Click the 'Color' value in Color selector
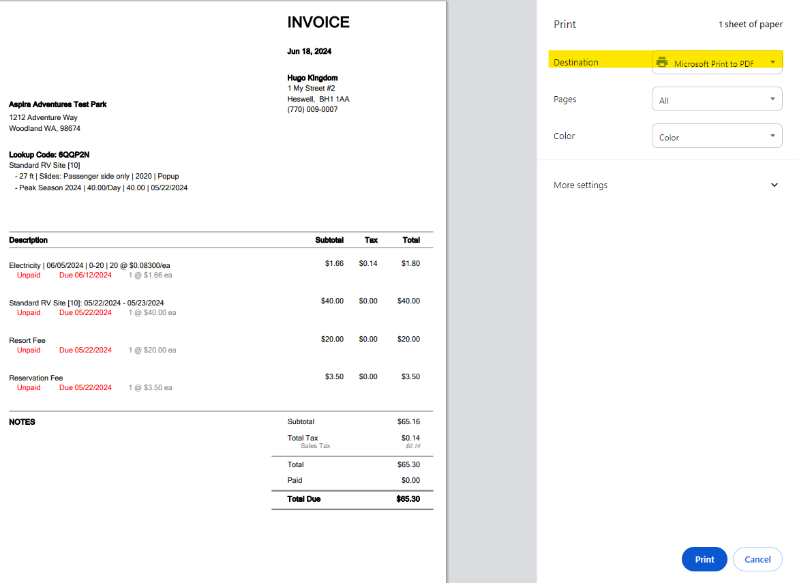This screenshot has width=797, height=583. (x=669, y=137)
